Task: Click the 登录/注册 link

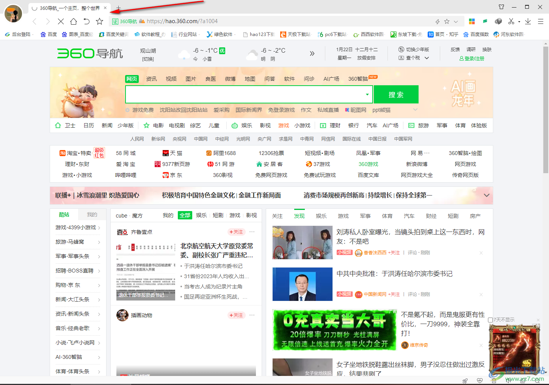Action: point(472,59)
